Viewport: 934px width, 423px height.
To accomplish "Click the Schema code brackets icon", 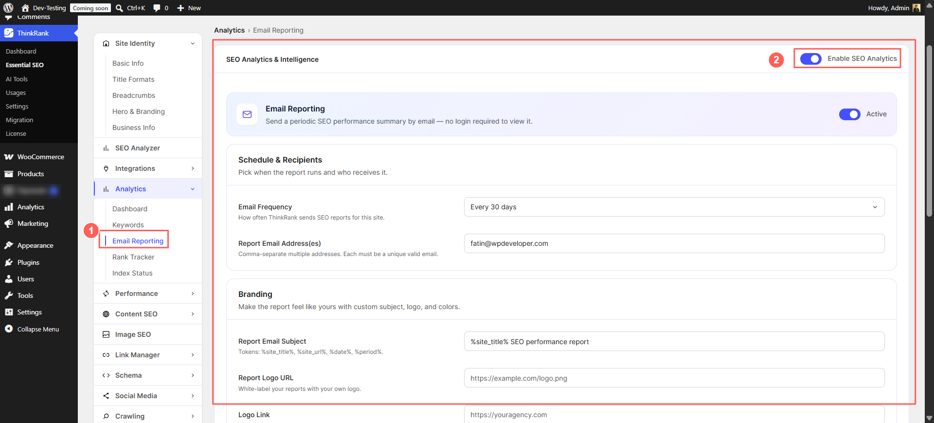I will [x=106, y=375].
